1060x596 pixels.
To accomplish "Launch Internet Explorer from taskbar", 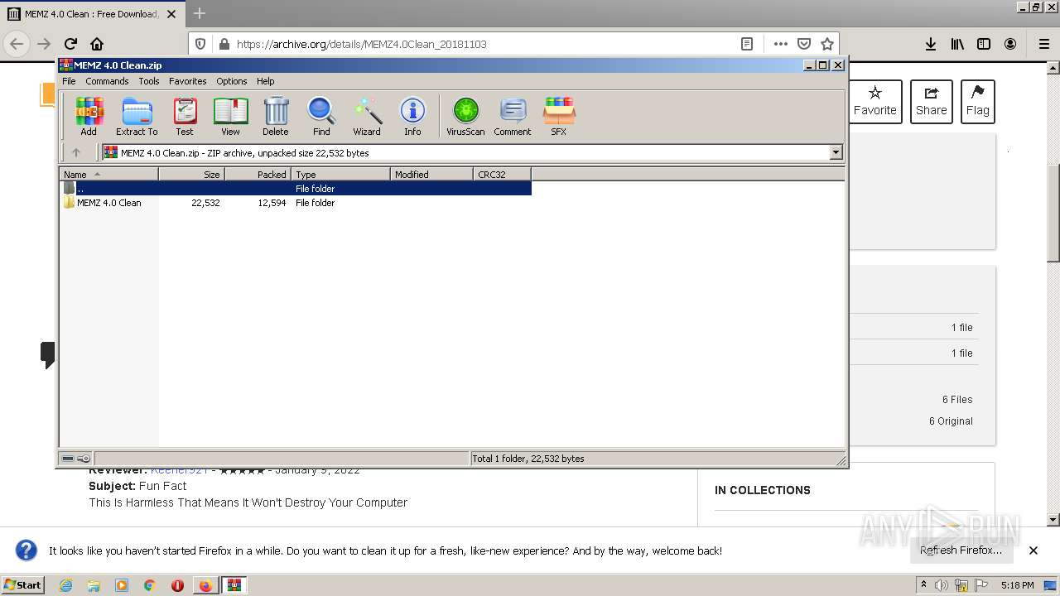I will point(66,585).
